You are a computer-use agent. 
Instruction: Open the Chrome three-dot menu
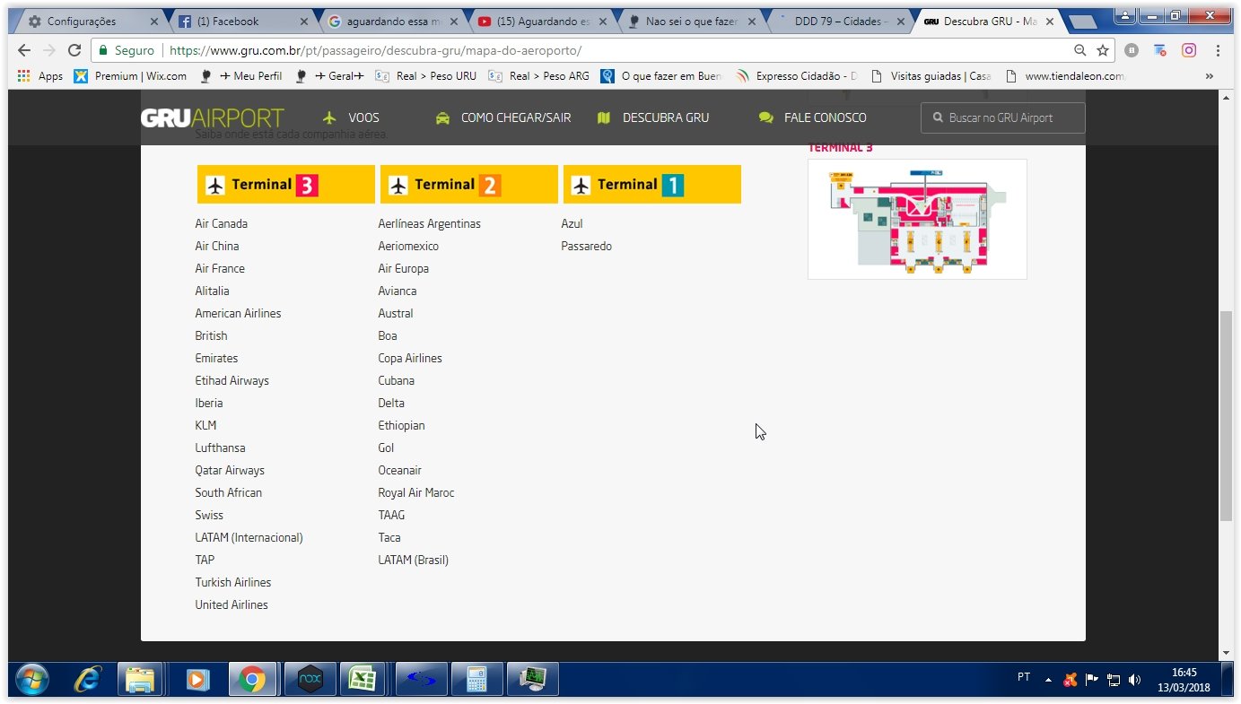coord(1218,50)
